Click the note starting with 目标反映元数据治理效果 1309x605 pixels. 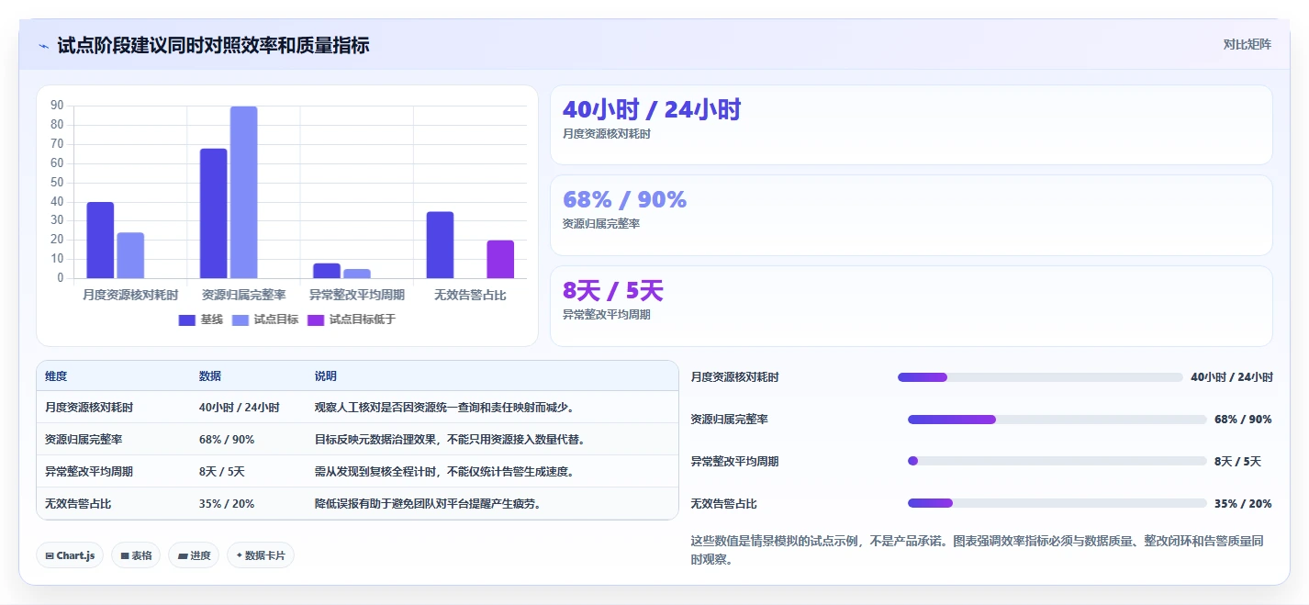(450, 439)
